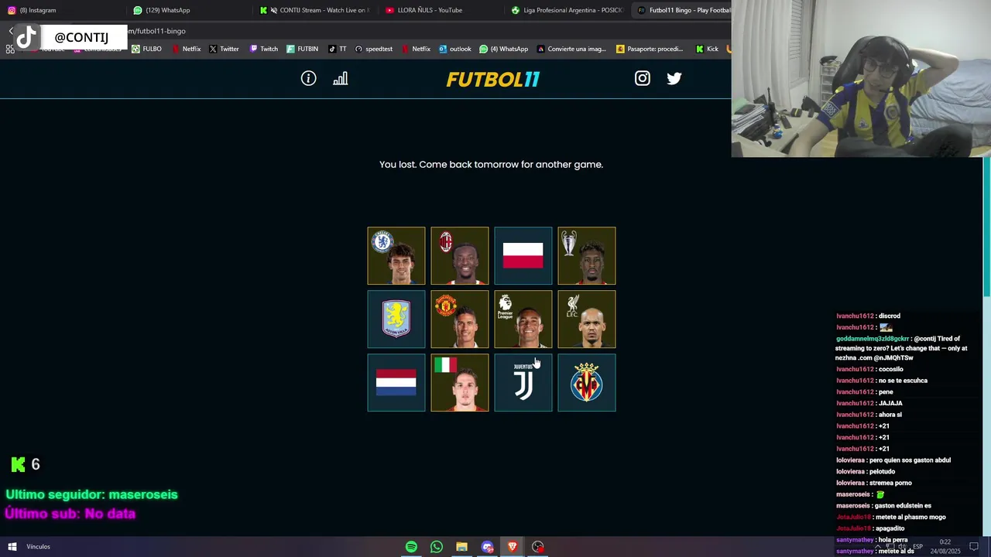
Task: Select the Aston Villa crest cell
Action: pos(396,319)
